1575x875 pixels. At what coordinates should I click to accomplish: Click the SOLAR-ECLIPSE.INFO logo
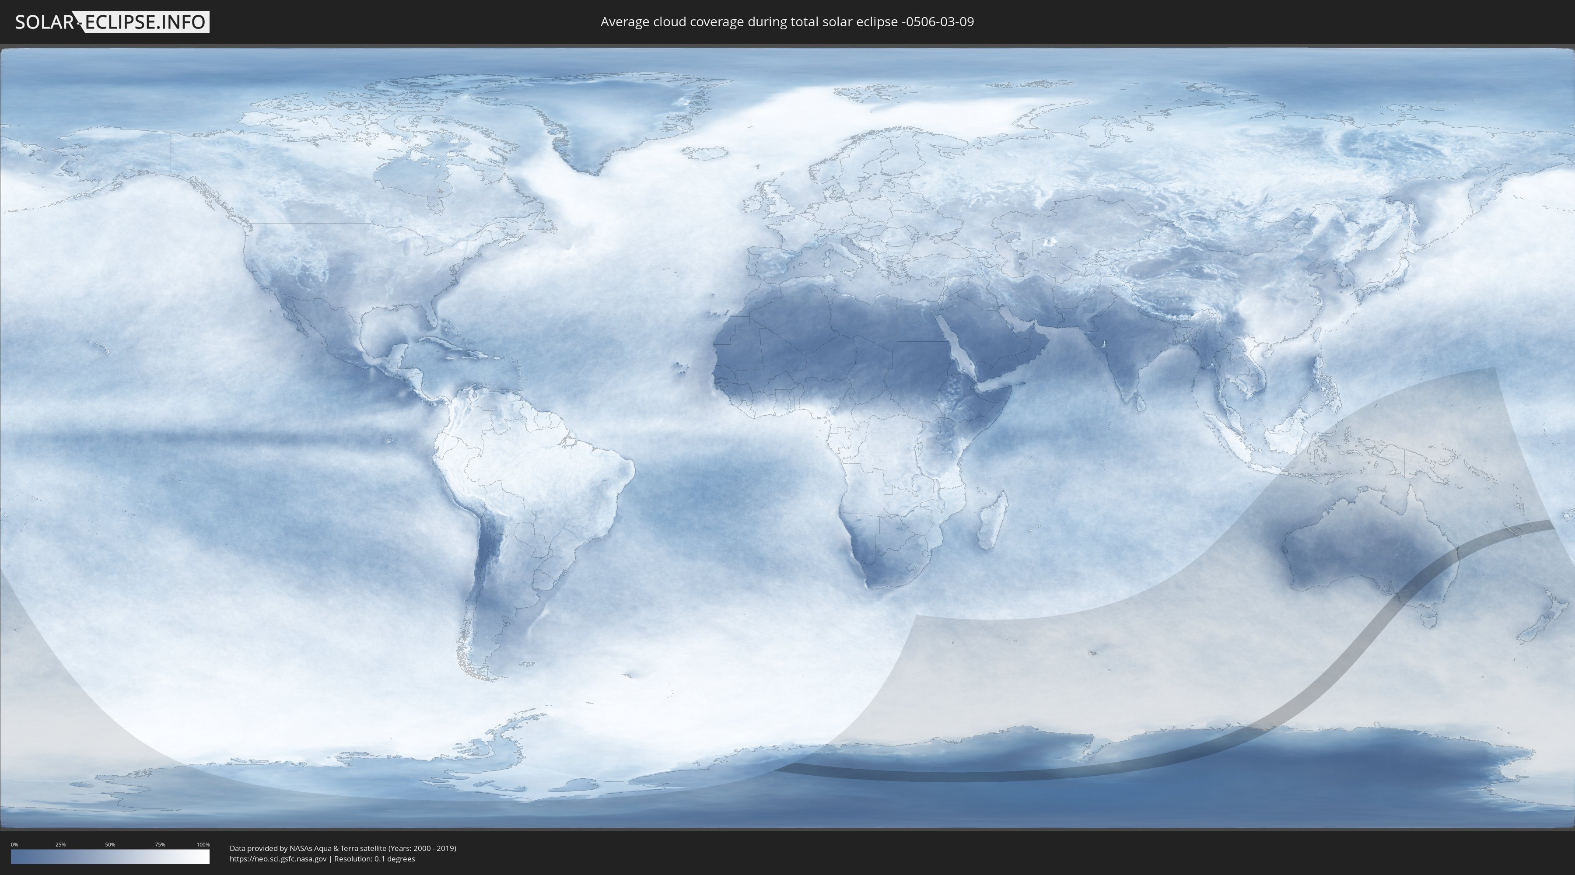coord(112,22)
